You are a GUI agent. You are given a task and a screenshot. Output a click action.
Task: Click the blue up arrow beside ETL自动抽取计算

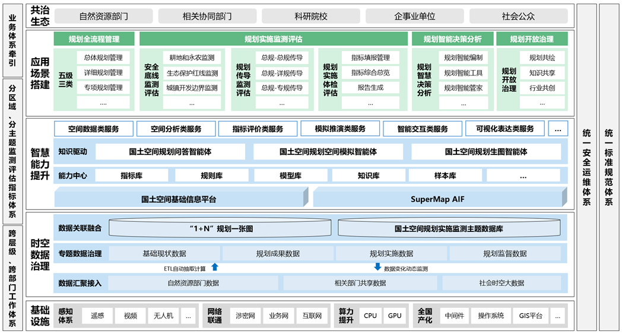click(215, 268)
